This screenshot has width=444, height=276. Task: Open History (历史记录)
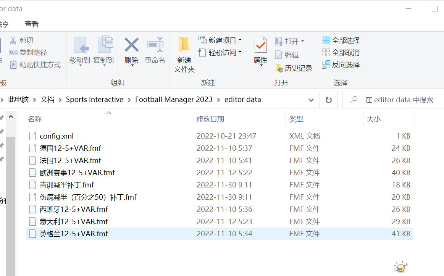[294, 68]
